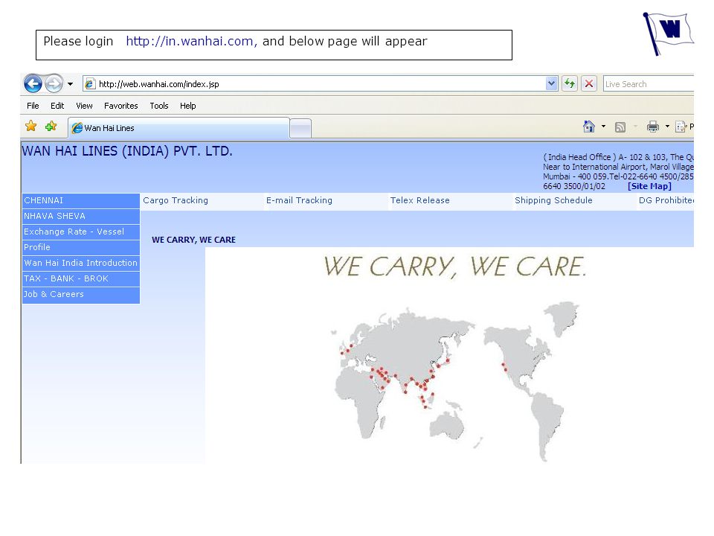
Task: Click the Home icon in the command bar
Action: tap(589, 127)
